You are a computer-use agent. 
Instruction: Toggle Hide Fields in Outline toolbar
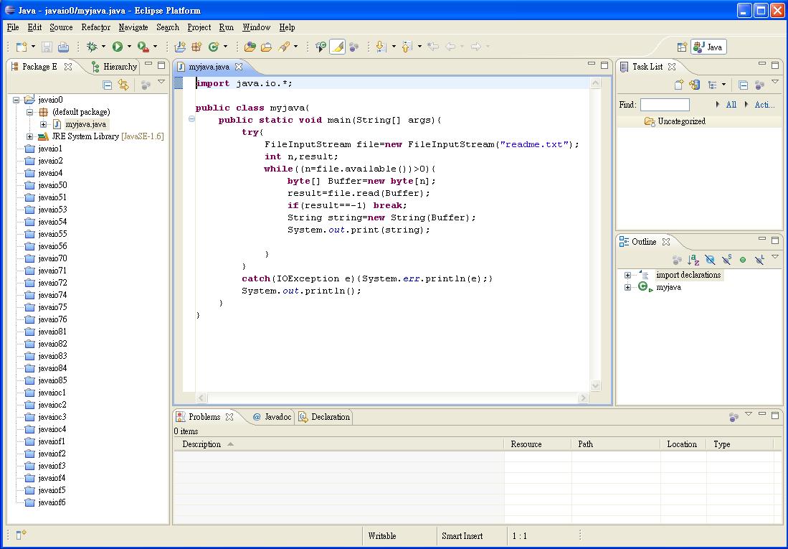pos(710,260)
